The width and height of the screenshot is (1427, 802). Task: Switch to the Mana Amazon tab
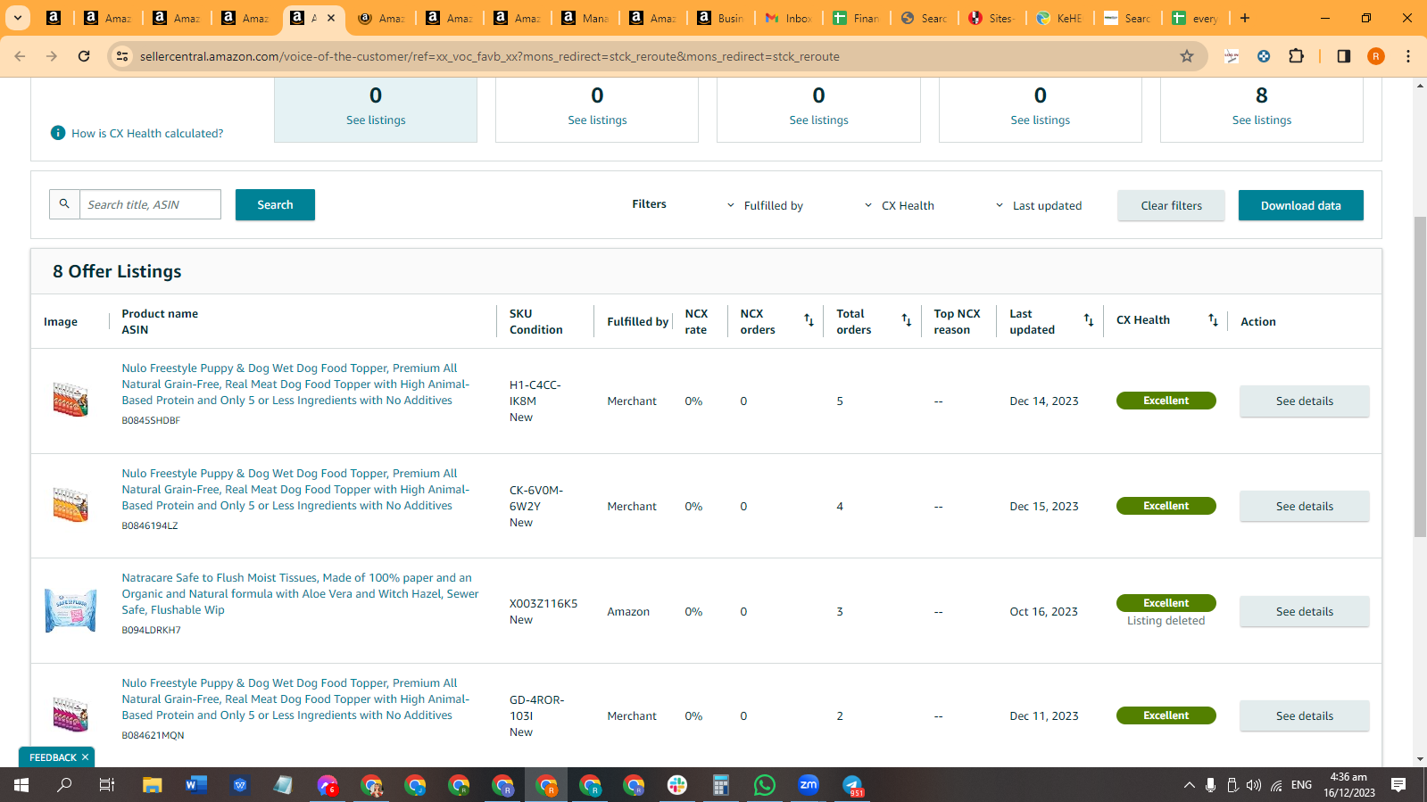click(585, 18)
